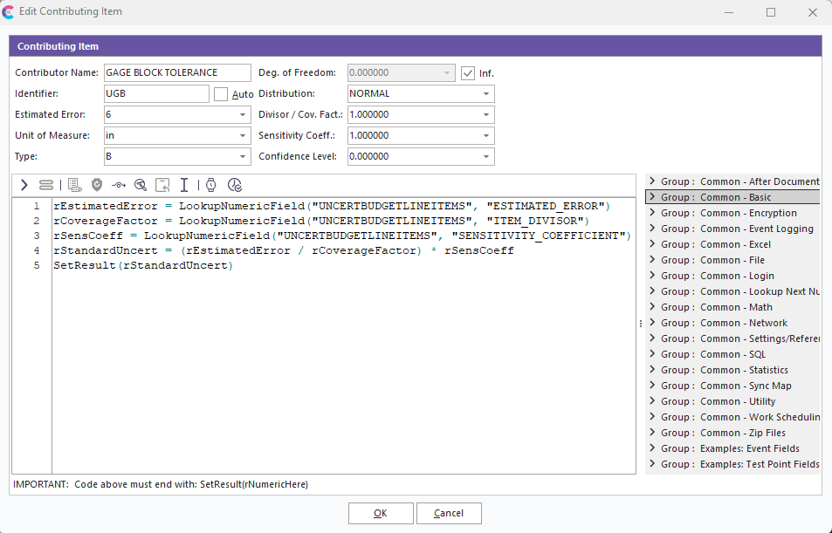Click the shield checkmark validate icon

point(97,185)
